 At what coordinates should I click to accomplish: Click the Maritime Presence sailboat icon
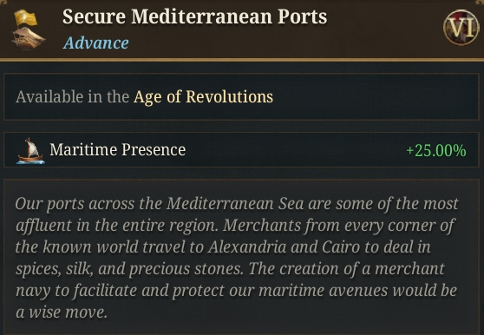[x=30, y=151]
